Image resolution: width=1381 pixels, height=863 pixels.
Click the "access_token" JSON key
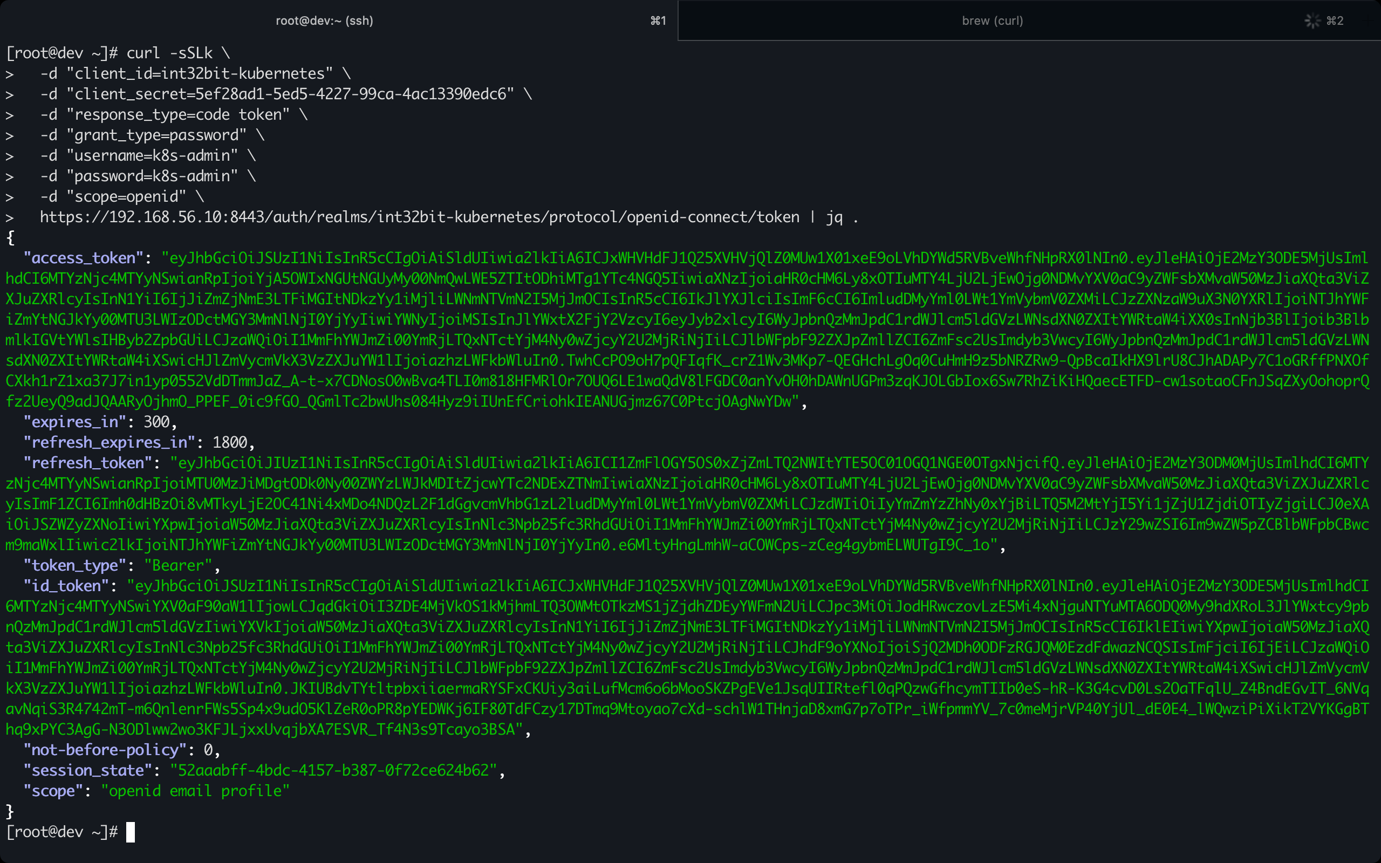[83, 258]
